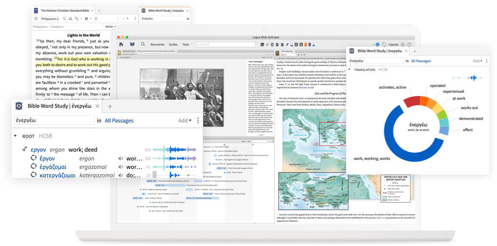This screenshot has height=246, width=497.
Task: Click the ἐνεργέω search field in Translation panel
Action: click(x=376, y=61)
